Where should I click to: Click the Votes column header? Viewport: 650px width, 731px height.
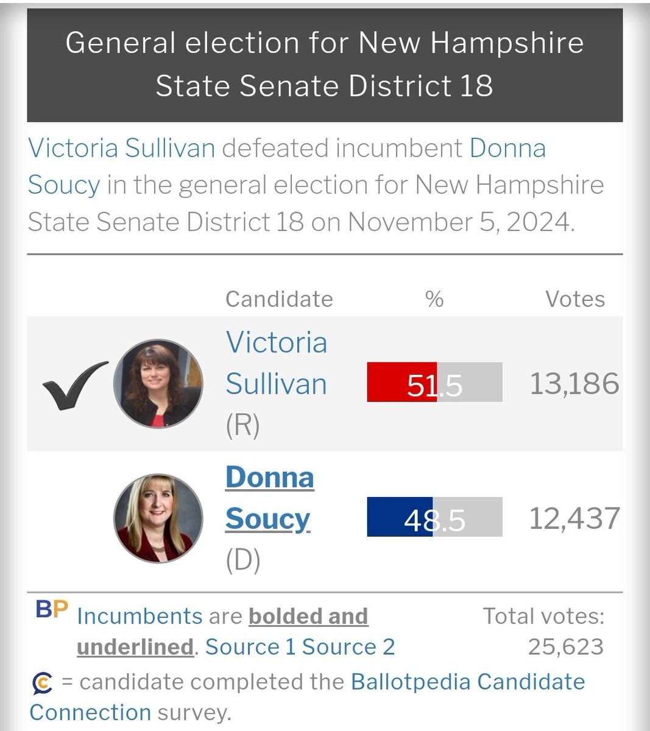(x=575, y=299)
